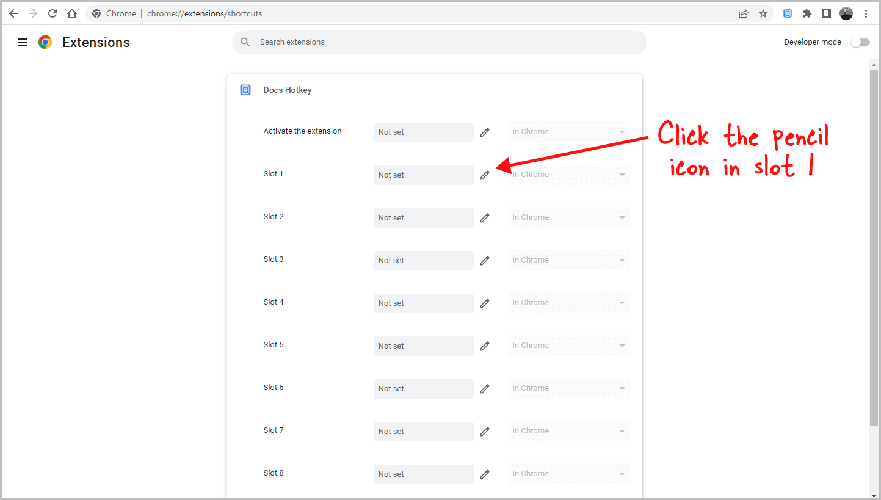The width and height of the screenshot is (881, 500).
Task: Open the In Chrome dropdown for Slot 1
Action: click(568, 175)
